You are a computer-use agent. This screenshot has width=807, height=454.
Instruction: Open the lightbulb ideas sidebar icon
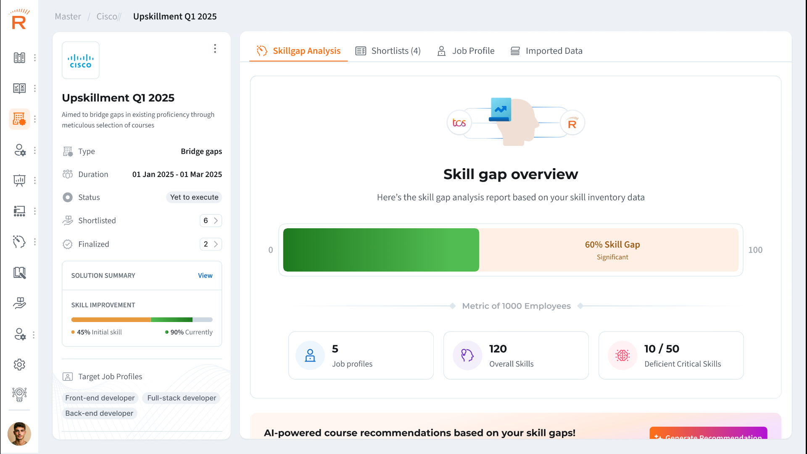click(x=19, y=394)
